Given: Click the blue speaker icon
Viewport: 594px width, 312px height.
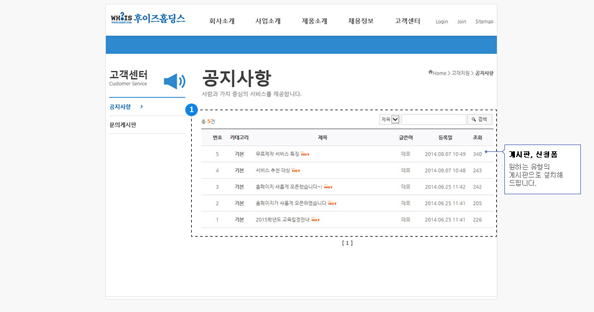Looking at the screenshot, I should tap(174, 82).
